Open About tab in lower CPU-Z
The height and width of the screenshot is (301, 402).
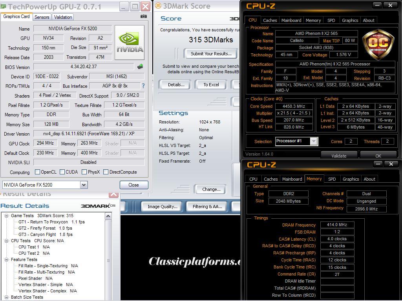click(369, 179)
